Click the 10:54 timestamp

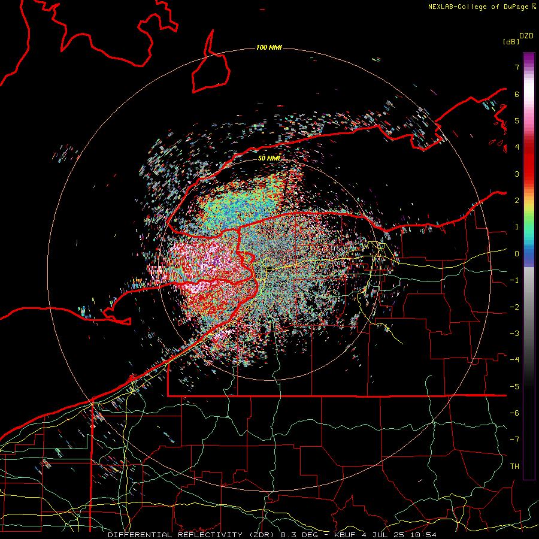click(423, 535)
